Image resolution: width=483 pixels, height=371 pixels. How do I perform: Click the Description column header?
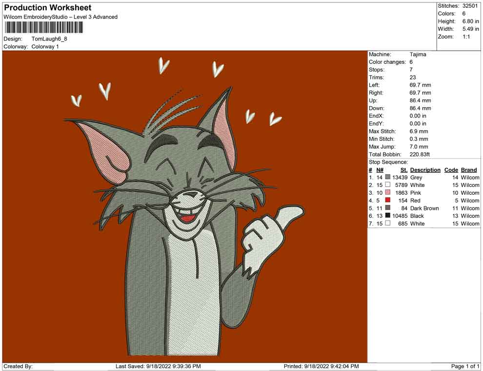click(425, 170)
